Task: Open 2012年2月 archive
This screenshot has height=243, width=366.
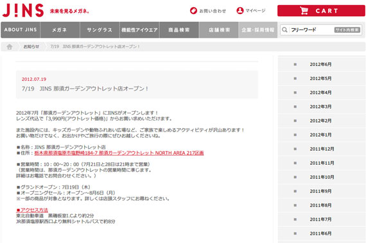Action: (320, 121)
